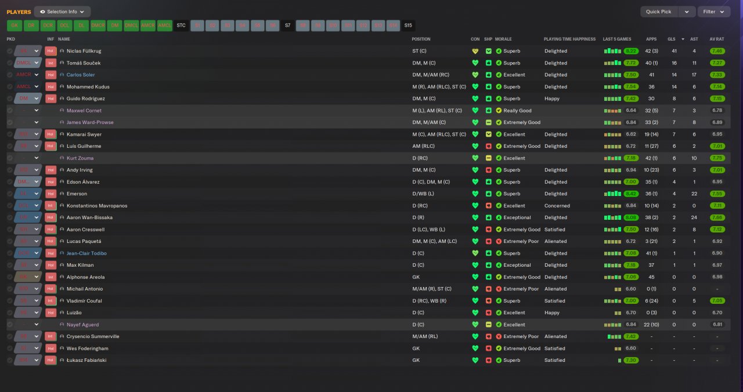Toggle picked checkmark for Carlos Soler
The height and width of the screenshot is (392, 743).
pos(10,75)
